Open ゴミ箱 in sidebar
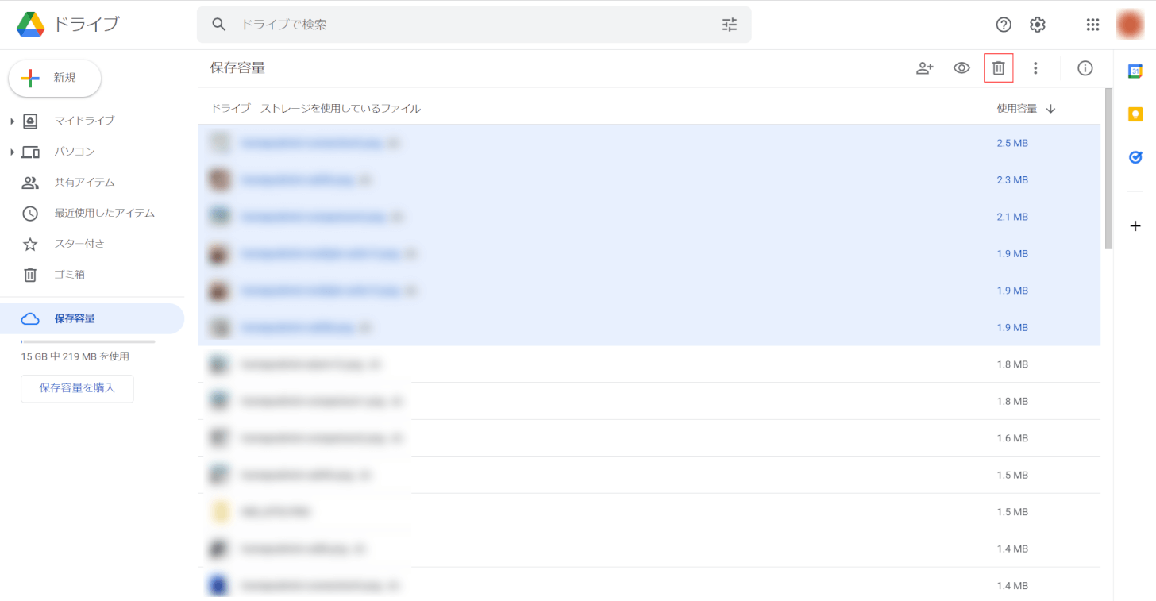This screenshot has width=1156, height=601. [69, 275]
